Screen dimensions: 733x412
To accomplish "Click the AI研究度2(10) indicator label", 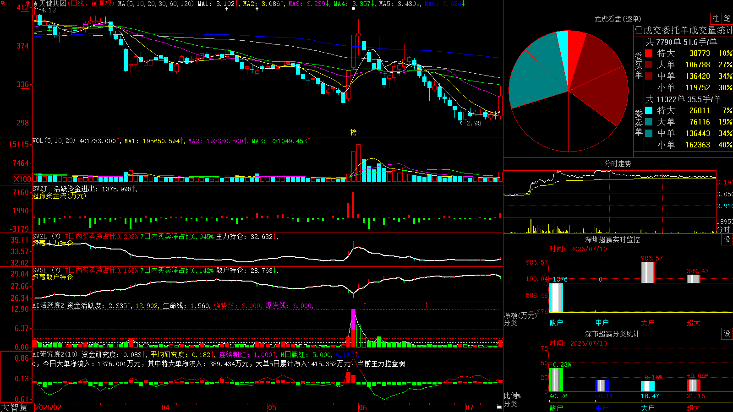I will click(x=55, y=354).
